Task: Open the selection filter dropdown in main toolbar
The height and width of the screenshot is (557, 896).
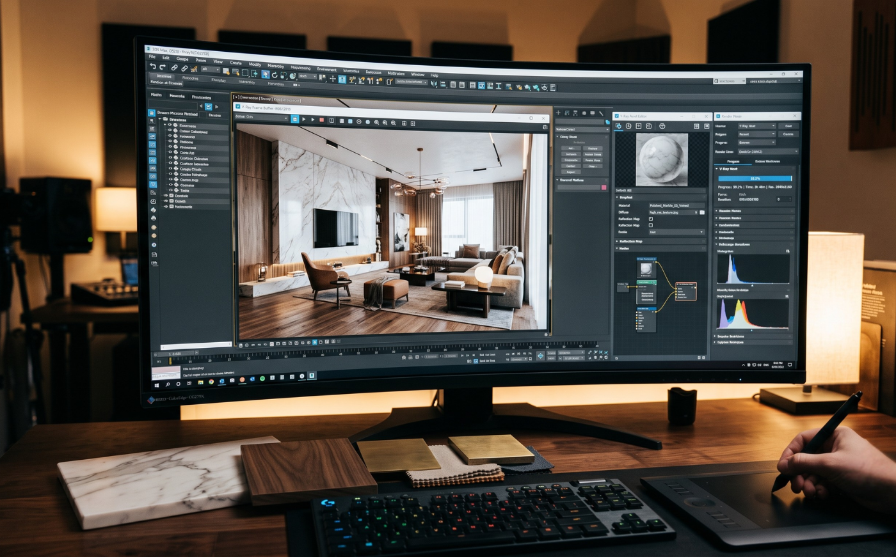Action: coord(211,69)
